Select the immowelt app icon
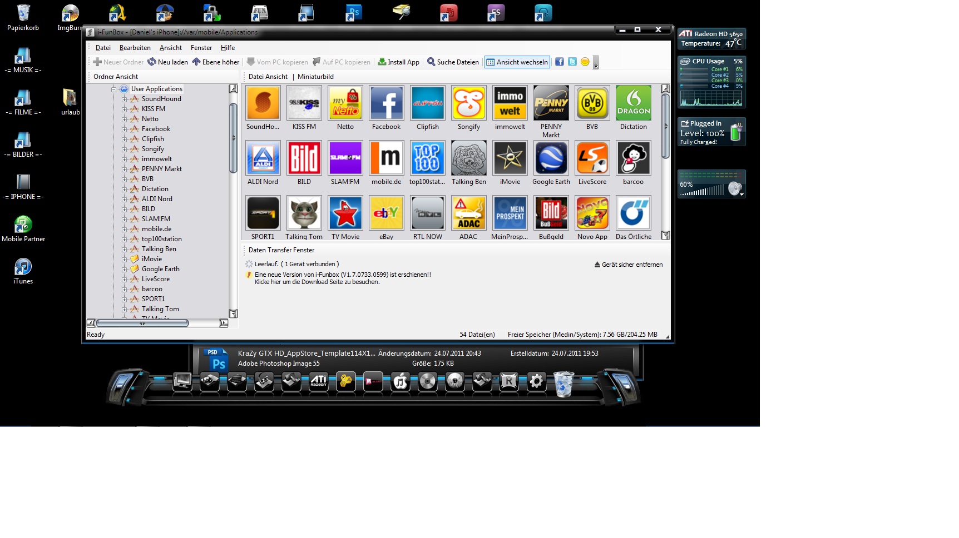959x538 pixels. (x=510, y=103)
